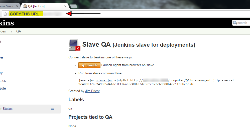Click the Jenkins favicon on the QA tab
This screenshot has height=139, width=250.
[25, 6]
